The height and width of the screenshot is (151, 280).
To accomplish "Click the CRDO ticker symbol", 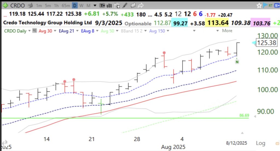I will tap(17, 6).
